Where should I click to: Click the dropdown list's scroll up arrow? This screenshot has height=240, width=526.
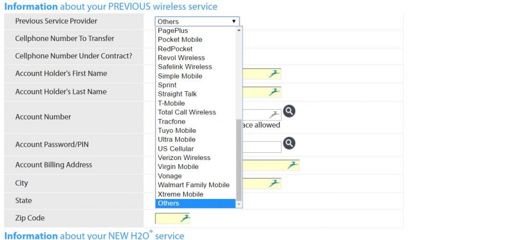[239, 30]
